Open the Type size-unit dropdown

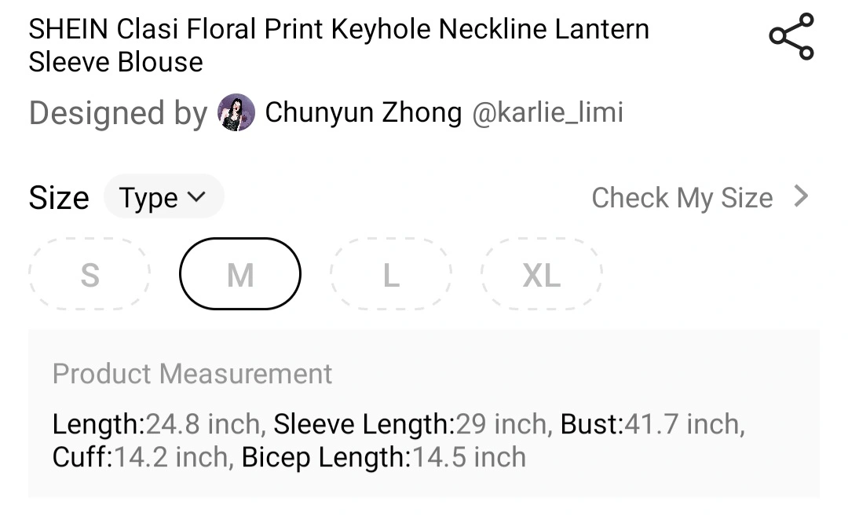pyautogui.click(x=164, y=196)
